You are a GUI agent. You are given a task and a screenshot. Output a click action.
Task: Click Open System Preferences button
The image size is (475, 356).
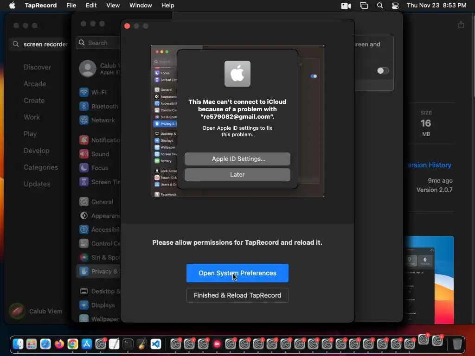click(x=237, y=273)
